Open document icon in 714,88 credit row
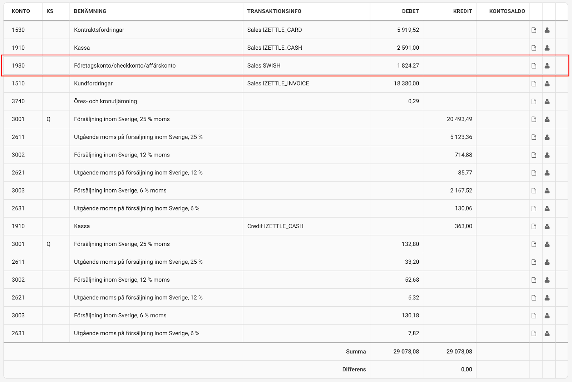 [x=534, y=155]
